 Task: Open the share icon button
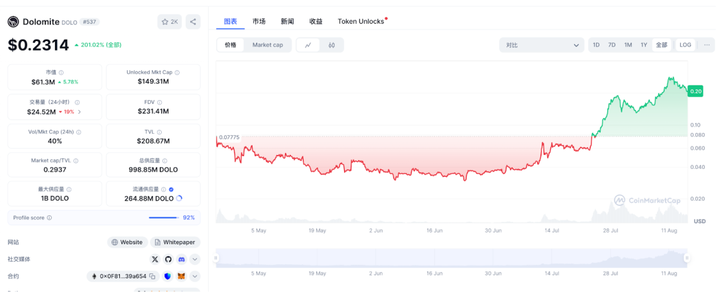(x=193, y=21)
